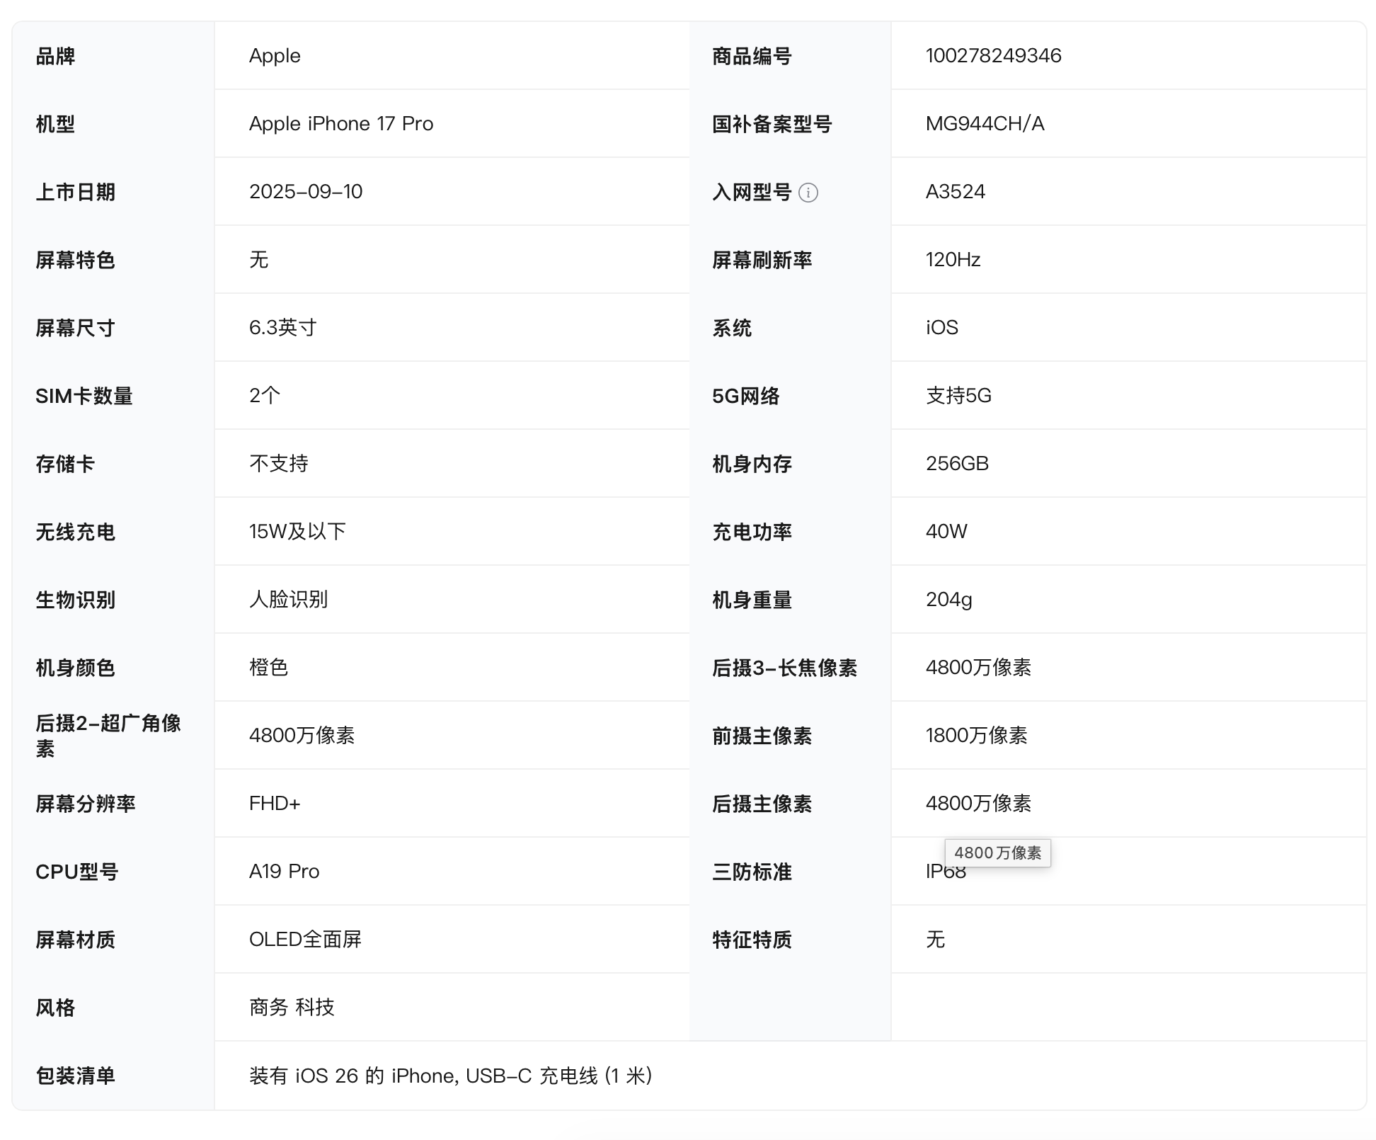Viewport: 1376px width, 1140px height.
Task: Click the 商务 科技 style value
Action: [x=292, y=1008]
